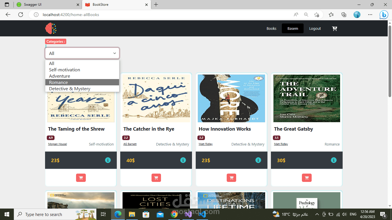Click the BookStore brain logo

coord(51,28)
